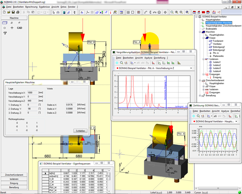Open the Berechnung menu
This screenshot has width=242, height=194.
click(31, 6)
